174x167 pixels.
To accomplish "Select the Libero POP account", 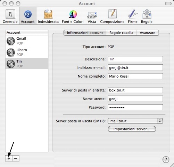I will coord(27,52).
